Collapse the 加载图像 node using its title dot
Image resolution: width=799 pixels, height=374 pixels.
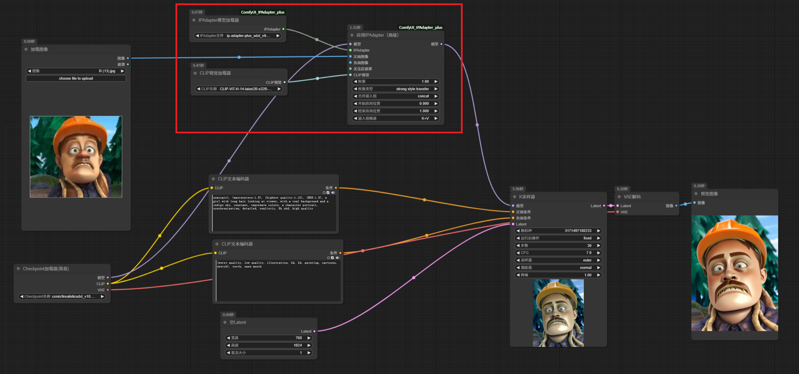(x=26, y=49)
